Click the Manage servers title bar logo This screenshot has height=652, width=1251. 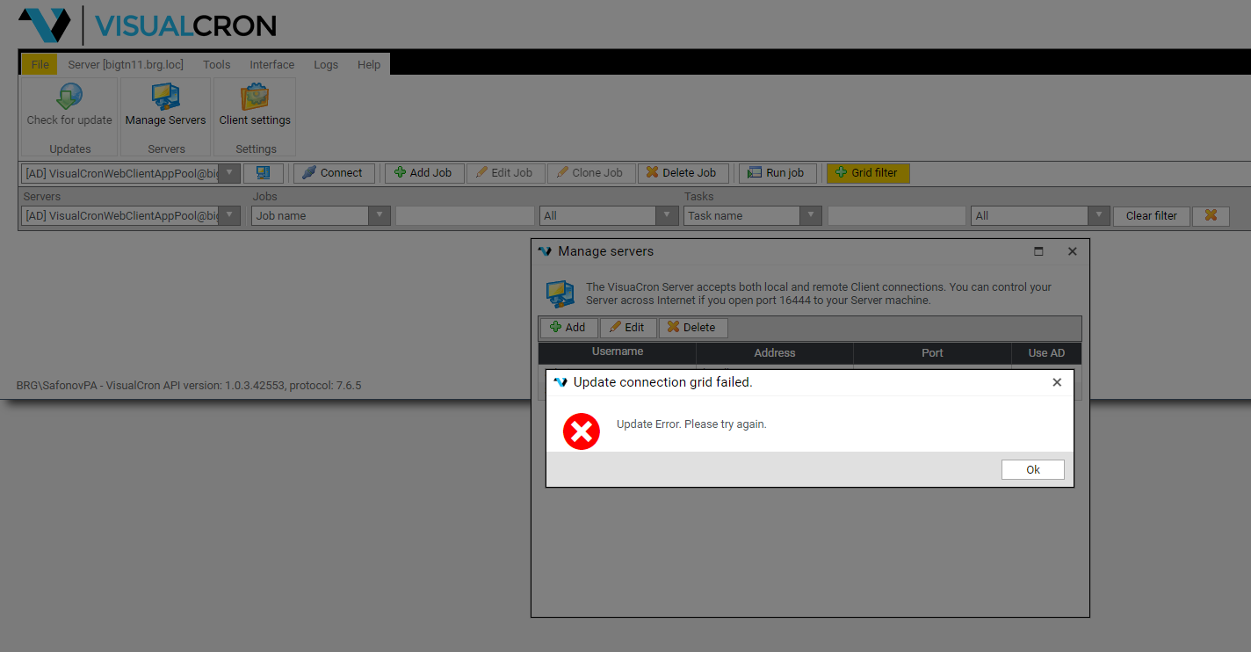pyautogui.click(x=545, y=251)
